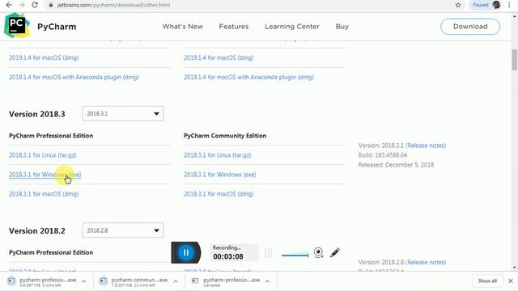Viewport: 518px width, 291px height.
Task: Click the canceled pycharm-professio download icon
Action: (x=195, y=280)
